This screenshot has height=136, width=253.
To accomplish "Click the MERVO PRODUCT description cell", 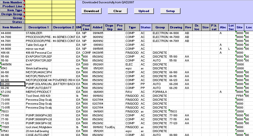I will pos(38,92).
